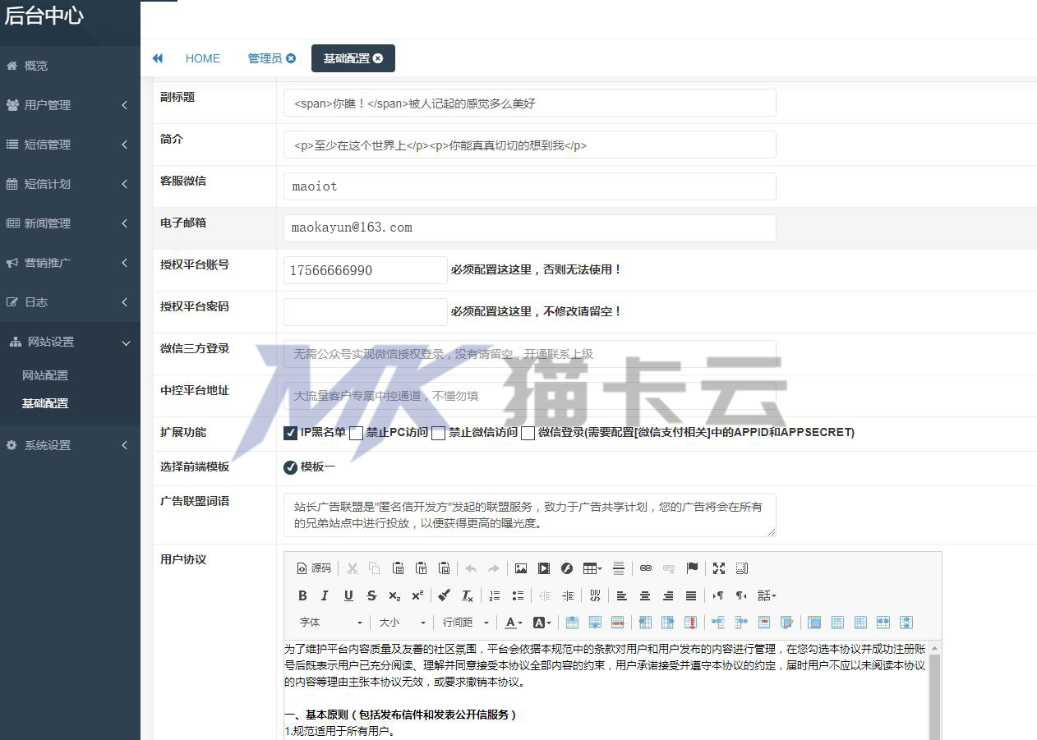1037x740 pixels.
Task: Click the paste icon in editor toolbar
Action: tap(399, 568)
